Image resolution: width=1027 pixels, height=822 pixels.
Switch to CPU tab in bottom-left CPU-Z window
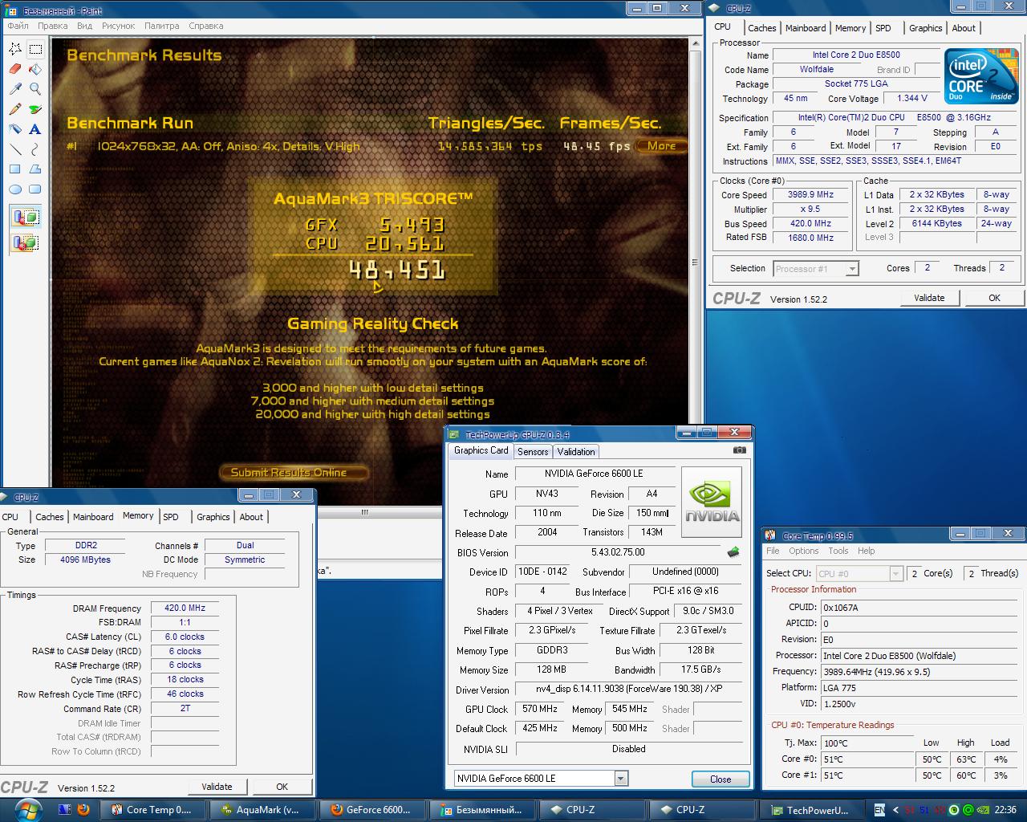[x=10, y=517]
